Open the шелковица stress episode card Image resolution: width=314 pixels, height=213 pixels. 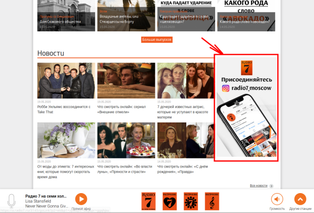[186, 16]
